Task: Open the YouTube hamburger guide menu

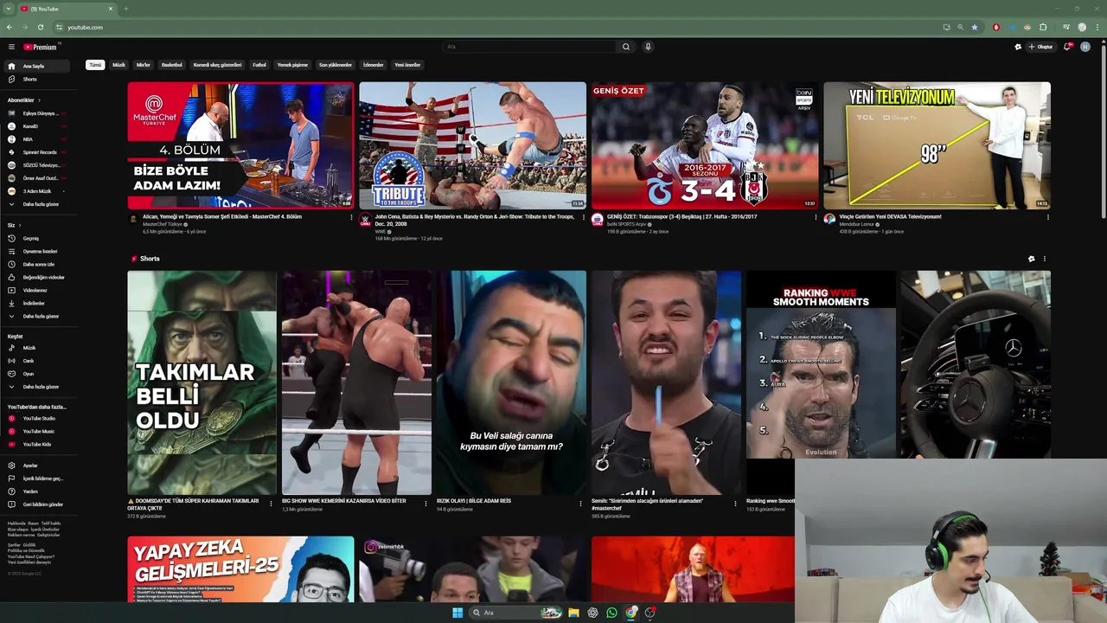Action: 11,47
